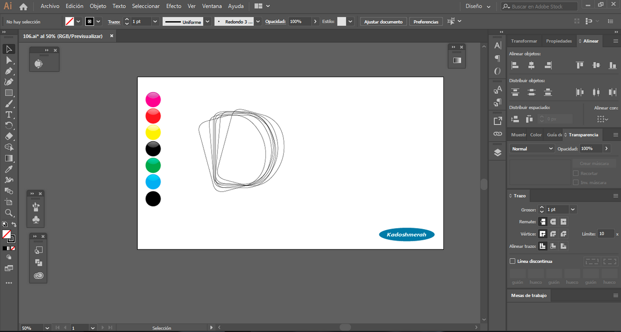Viewport: 621px width, 332px height.
Task: Open Grosor stroke weight dropdown
Action: (573, 210)
